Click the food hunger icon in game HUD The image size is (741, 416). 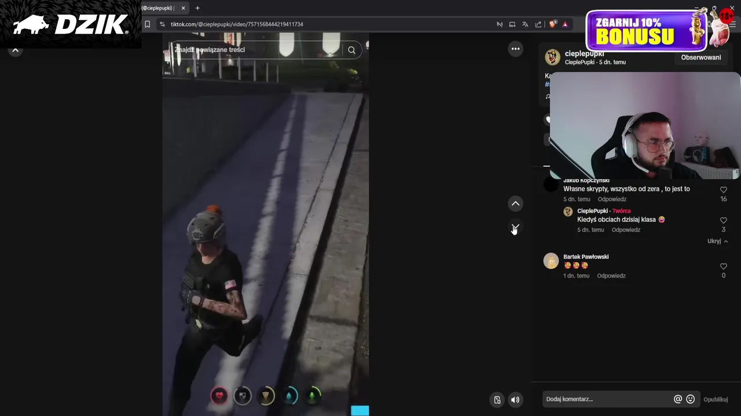266,396
